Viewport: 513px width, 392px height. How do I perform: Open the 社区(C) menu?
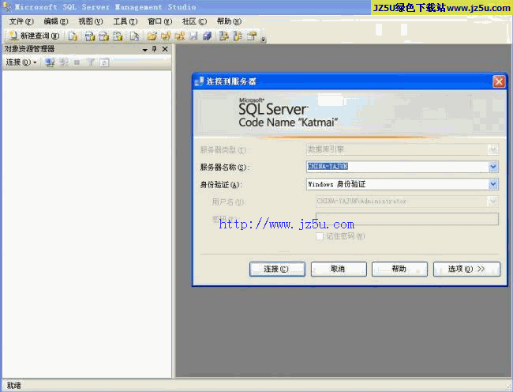pyautogui.click(x=195, y=21)
